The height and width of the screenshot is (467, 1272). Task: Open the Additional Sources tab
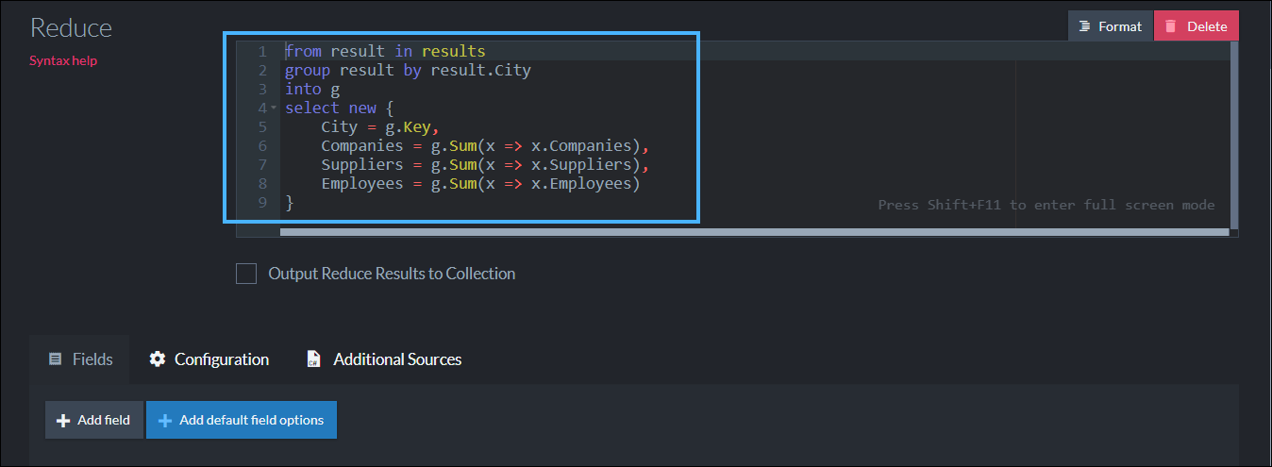click(x=384, y=359)
